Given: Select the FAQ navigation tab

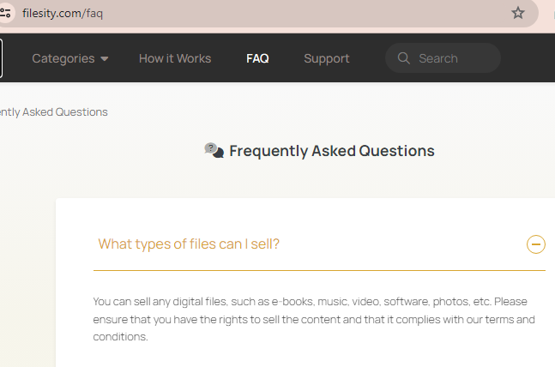Looking at the screenshot, I should [x=257, y=58].
